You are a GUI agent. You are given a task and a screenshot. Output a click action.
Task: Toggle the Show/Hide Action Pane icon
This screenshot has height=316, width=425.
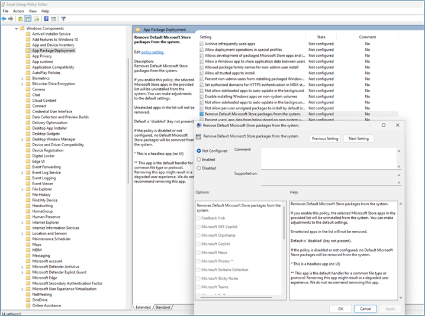click(x=54, y=19)
